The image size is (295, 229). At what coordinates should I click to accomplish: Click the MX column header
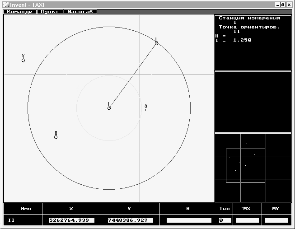[x=247, y=209]
